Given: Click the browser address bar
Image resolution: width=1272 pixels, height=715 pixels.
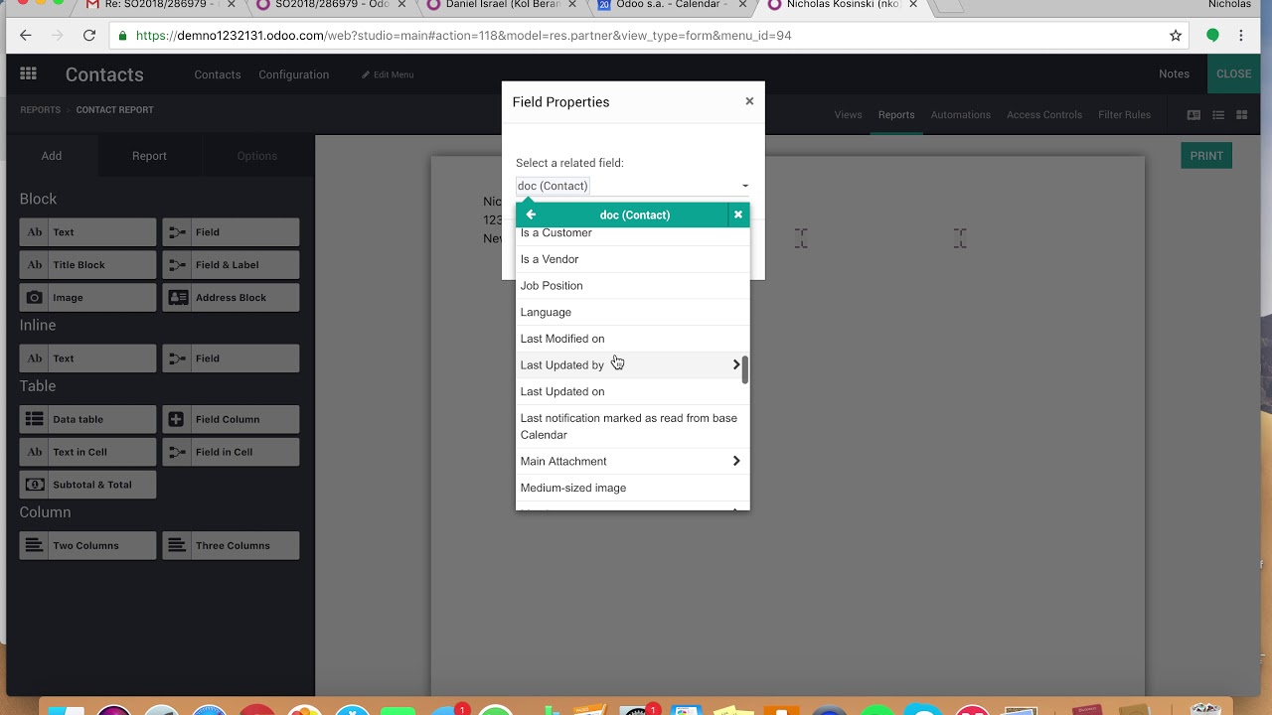Looking at the screenshot, I should click(x=636, y=36).
